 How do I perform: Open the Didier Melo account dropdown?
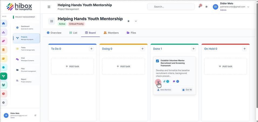[248, 7]
